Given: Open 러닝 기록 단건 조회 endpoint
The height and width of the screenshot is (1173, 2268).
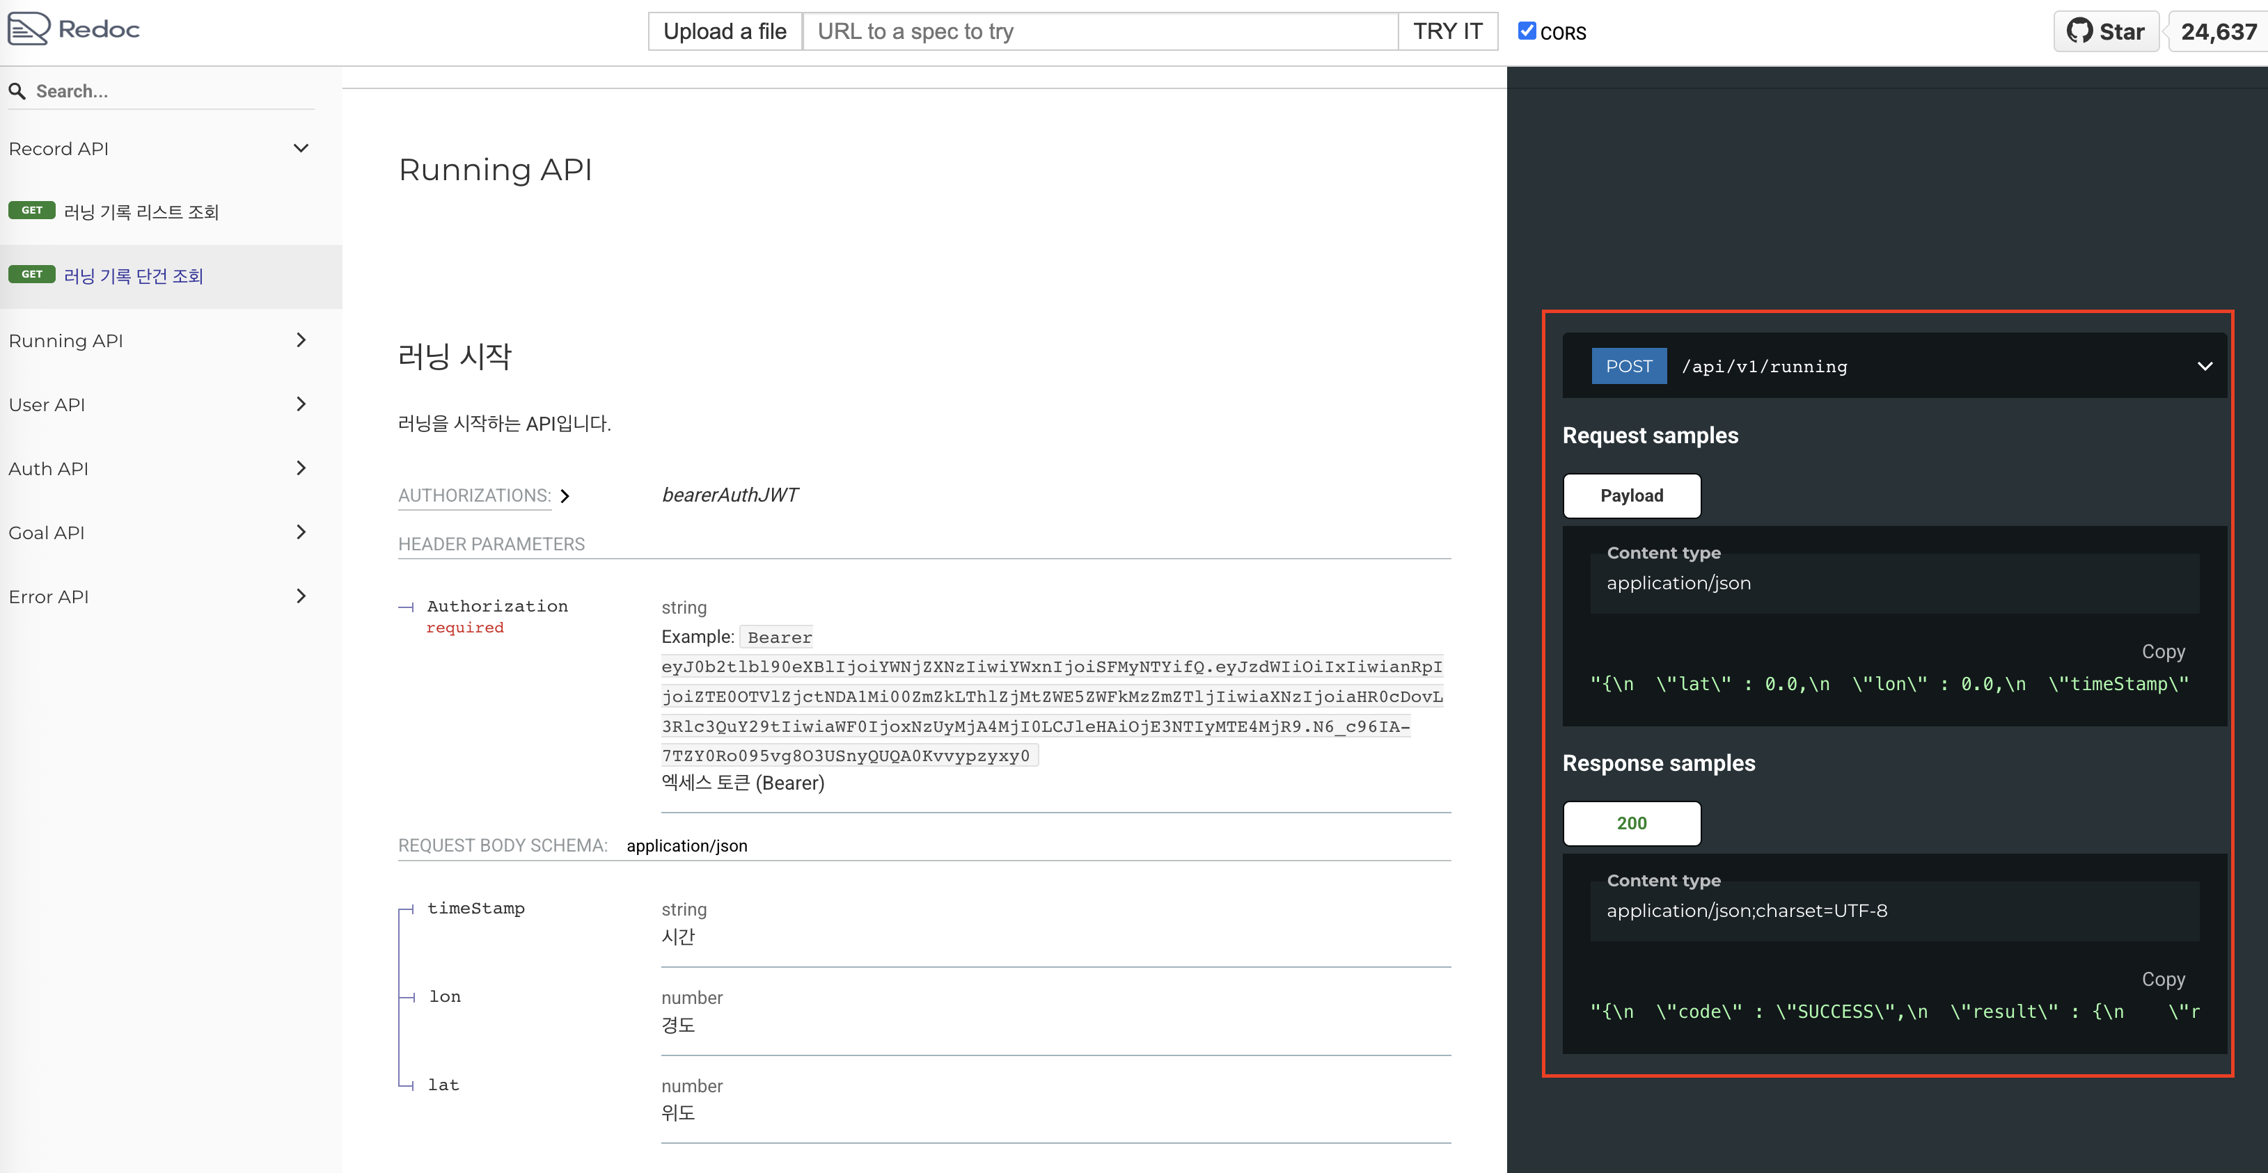Looking at the screenshot, I should [x=171, y=276].
